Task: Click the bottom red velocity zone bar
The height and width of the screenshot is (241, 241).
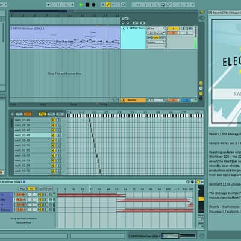Action: [155, 210]
